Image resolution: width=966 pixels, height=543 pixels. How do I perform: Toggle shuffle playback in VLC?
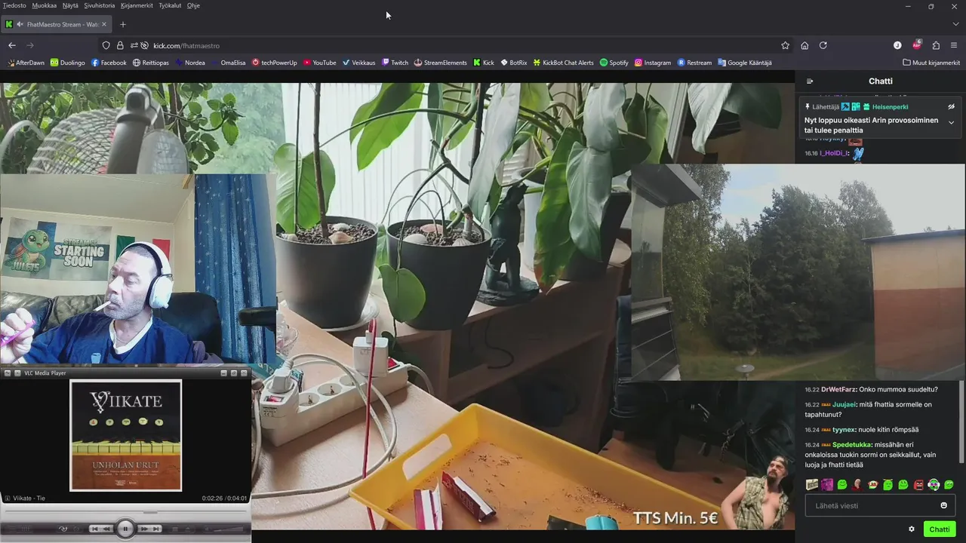coord(63,529)
